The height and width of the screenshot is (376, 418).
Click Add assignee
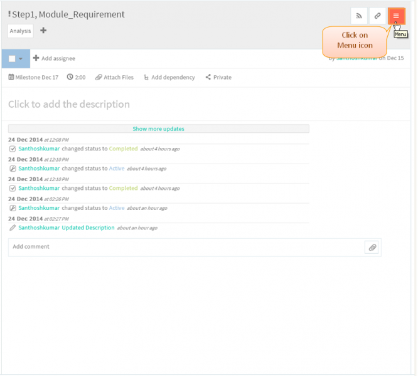[x=55, y=58]
